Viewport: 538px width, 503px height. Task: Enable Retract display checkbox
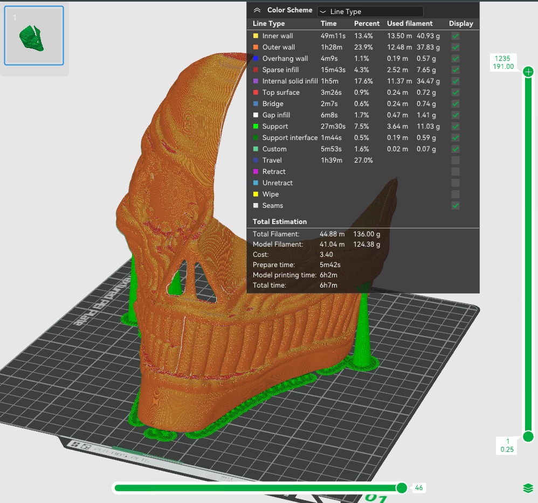pyautogui.click(x=456, y=171)
